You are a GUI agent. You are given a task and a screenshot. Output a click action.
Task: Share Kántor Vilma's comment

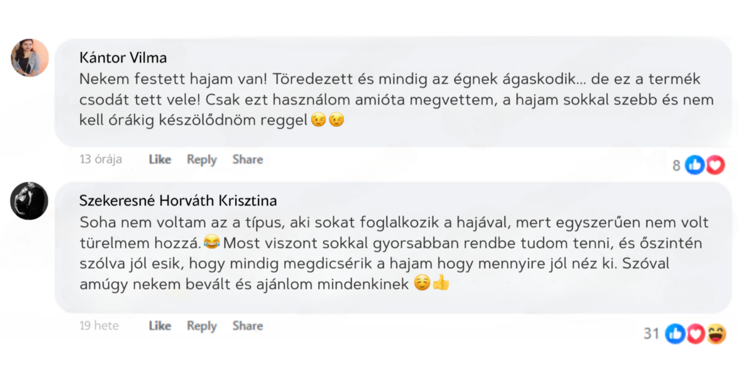247,160
